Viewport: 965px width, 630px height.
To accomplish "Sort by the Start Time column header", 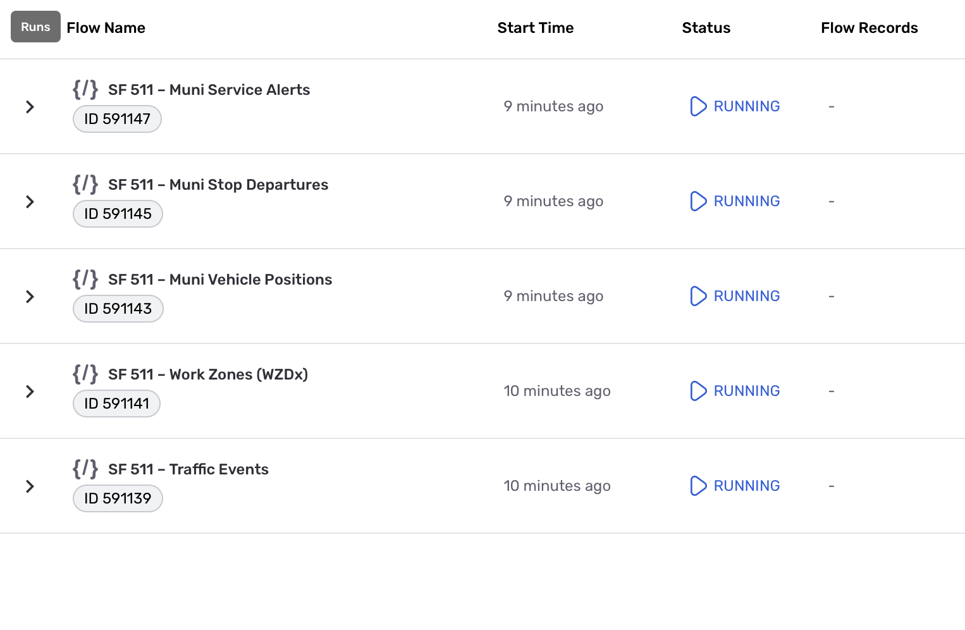I will pyautogui.click(x=535, y=28).
